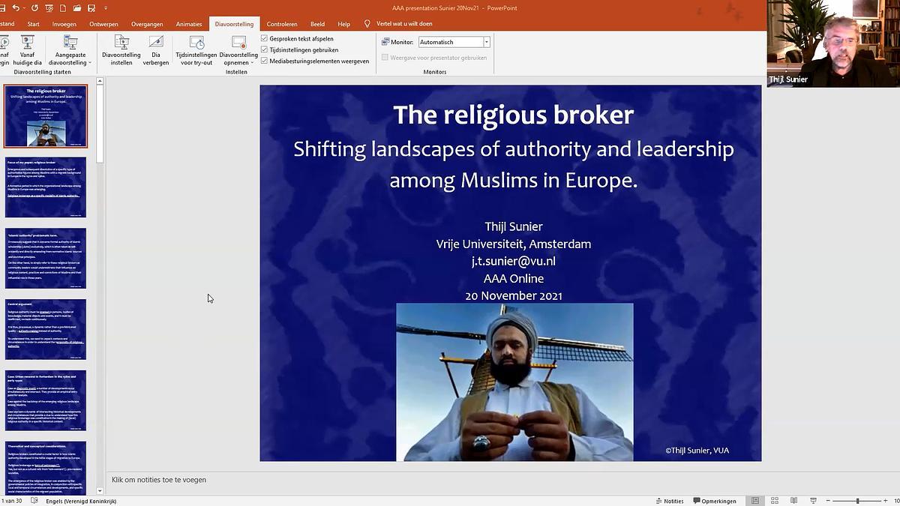Click the undo arrow icon
The height and width of the screenshot is (506, 900).
[x=16, y=8]
